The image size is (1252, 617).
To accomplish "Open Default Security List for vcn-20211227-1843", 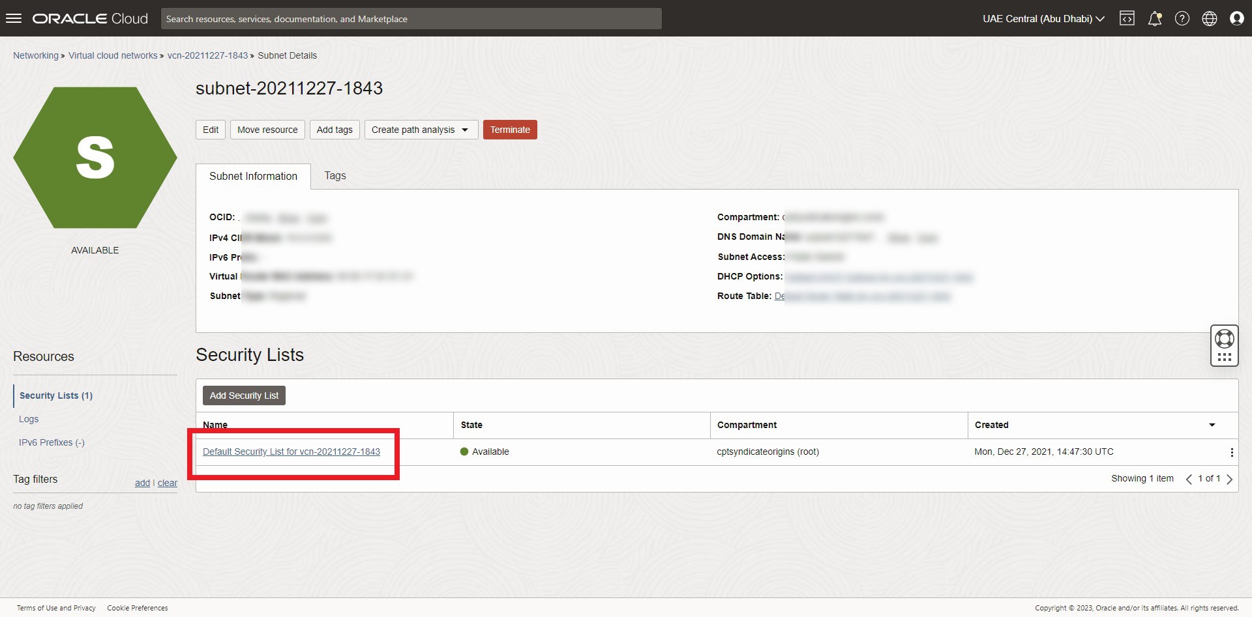I will click(291, 452).
